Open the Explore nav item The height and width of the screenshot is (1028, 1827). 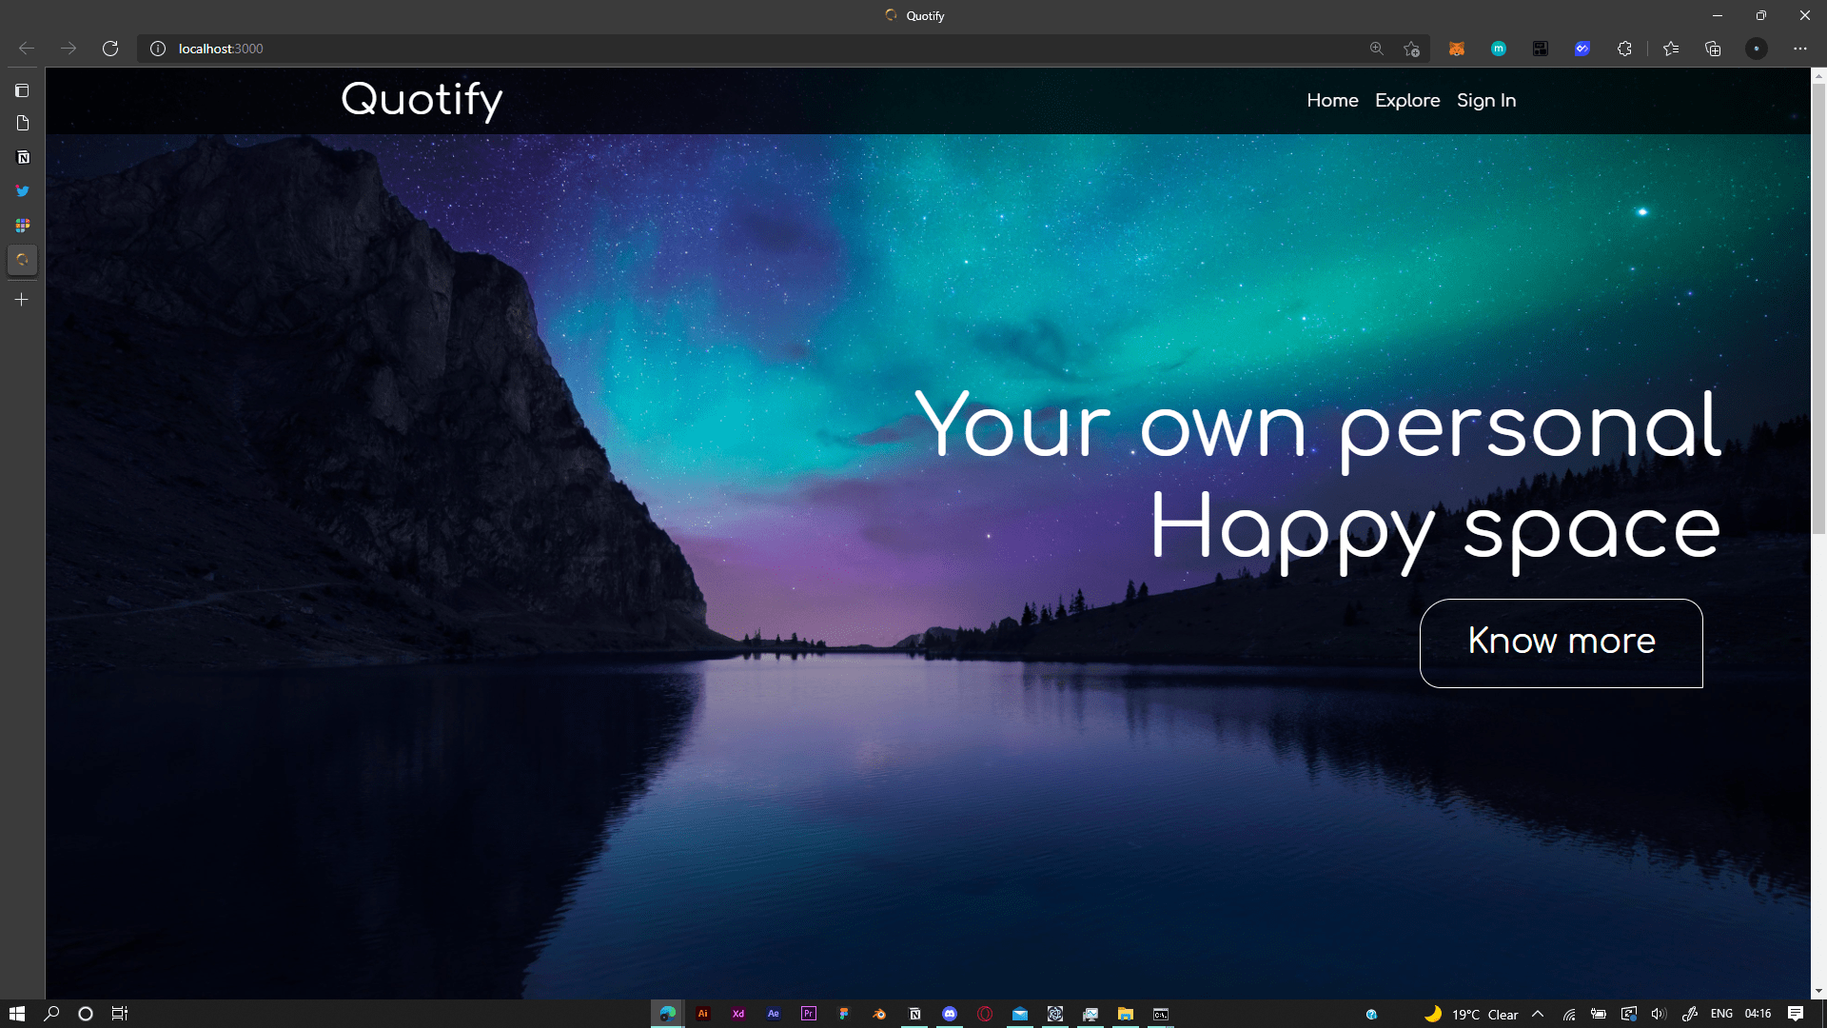[1406, 100]
